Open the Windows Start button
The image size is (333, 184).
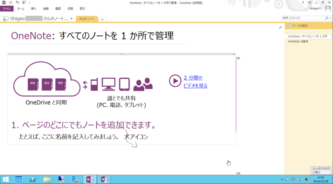pos(6,179)
